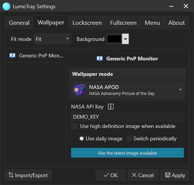Click the OK checkmark icon
Viewport: 194px width, 185px height.
coord(106,175)
